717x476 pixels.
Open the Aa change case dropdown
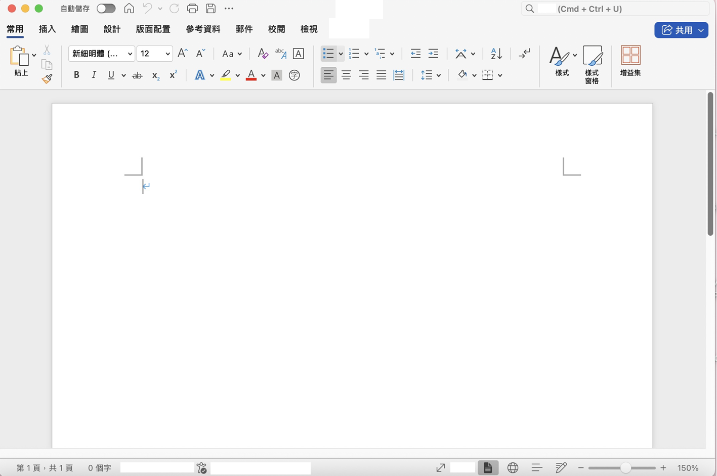click(x=232, y=54)
